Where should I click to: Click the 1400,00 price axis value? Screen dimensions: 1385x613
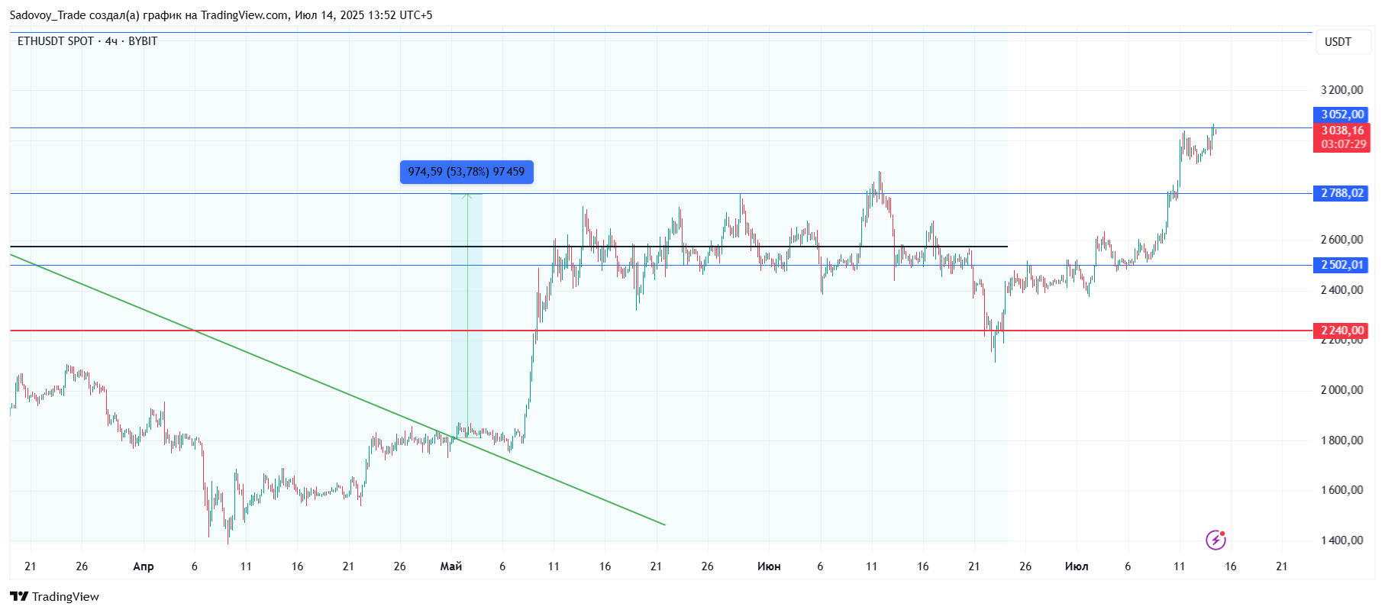click(1341, 540)
